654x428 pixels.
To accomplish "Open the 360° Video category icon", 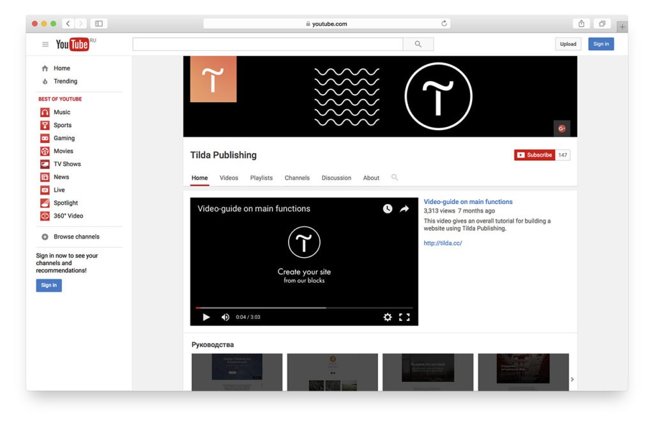I will coord(45,216).
